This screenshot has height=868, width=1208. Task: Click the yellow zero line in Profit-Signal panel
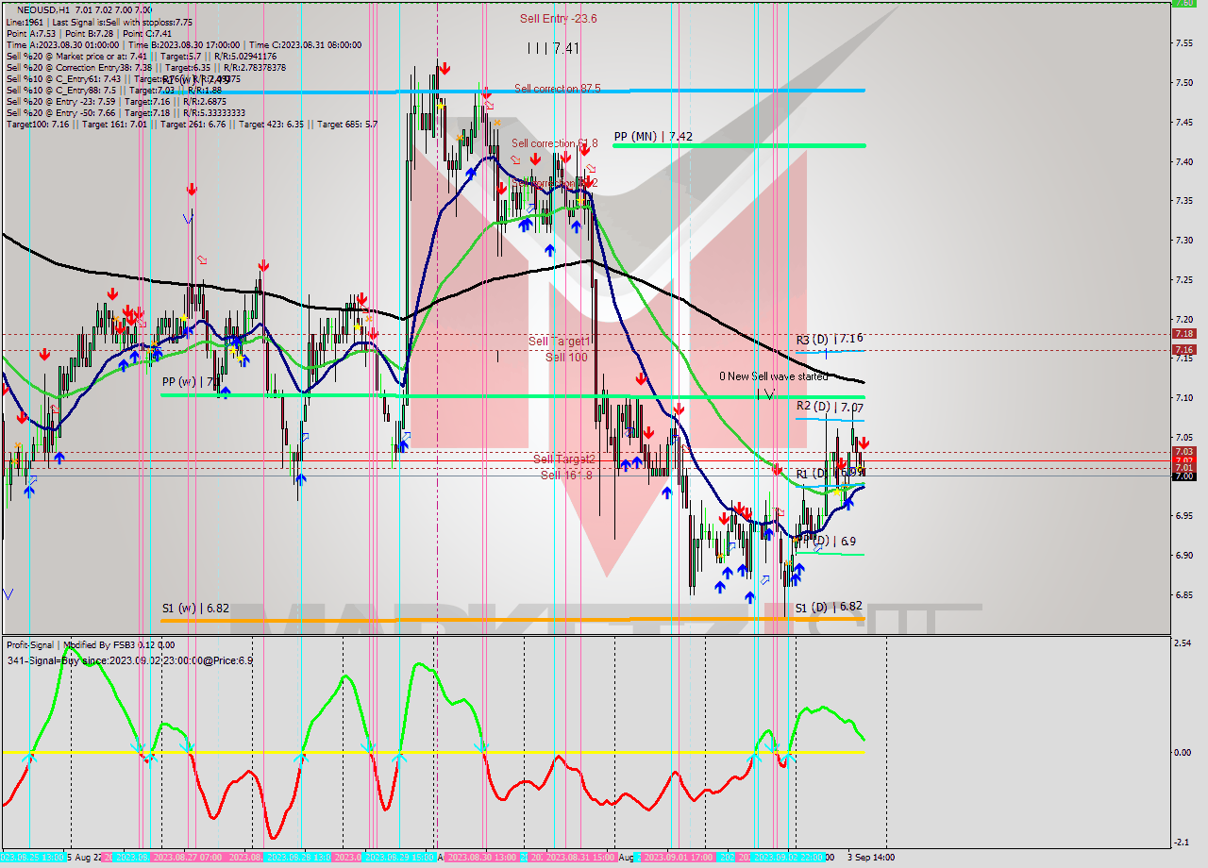(x=434, y=753)
